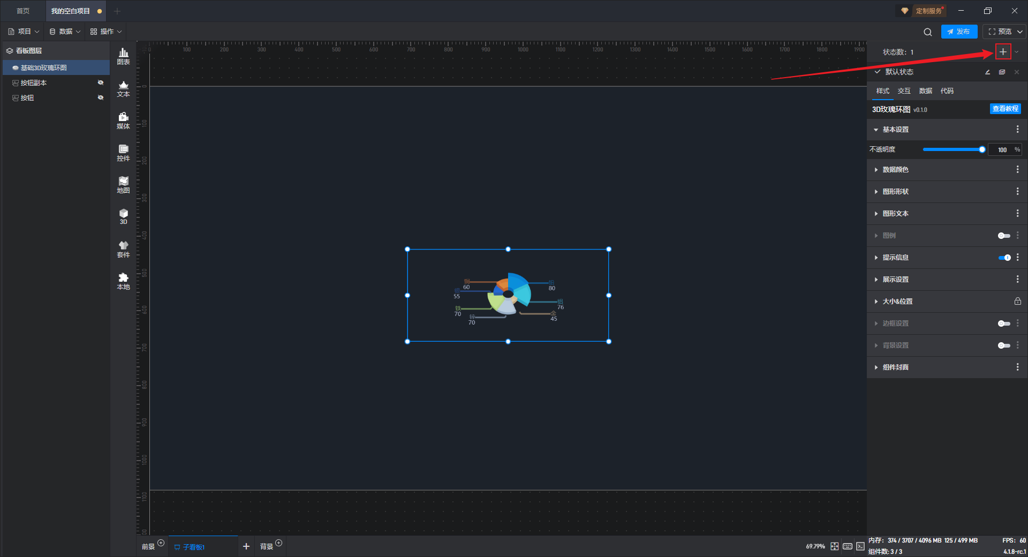Viewport: 1028px width, 557px height.
Task: Click the 不透明度 opacity slider handle
Action: pyautogui.click(x=982, y=150)
